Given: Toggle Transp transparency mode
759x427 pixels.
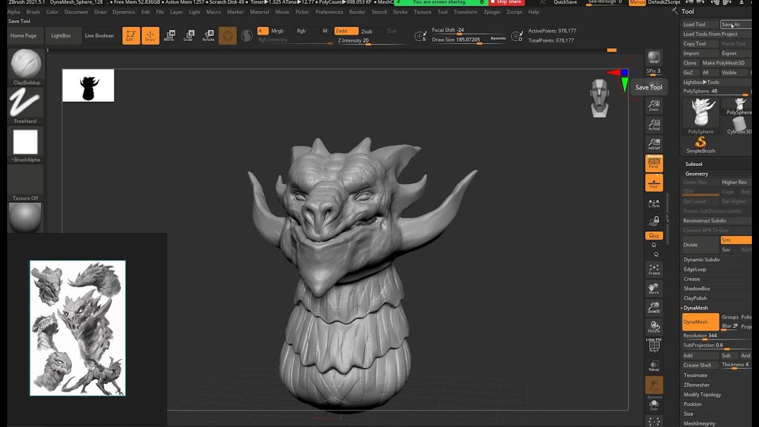Looking at the screenshot, I should click(654, 365).
